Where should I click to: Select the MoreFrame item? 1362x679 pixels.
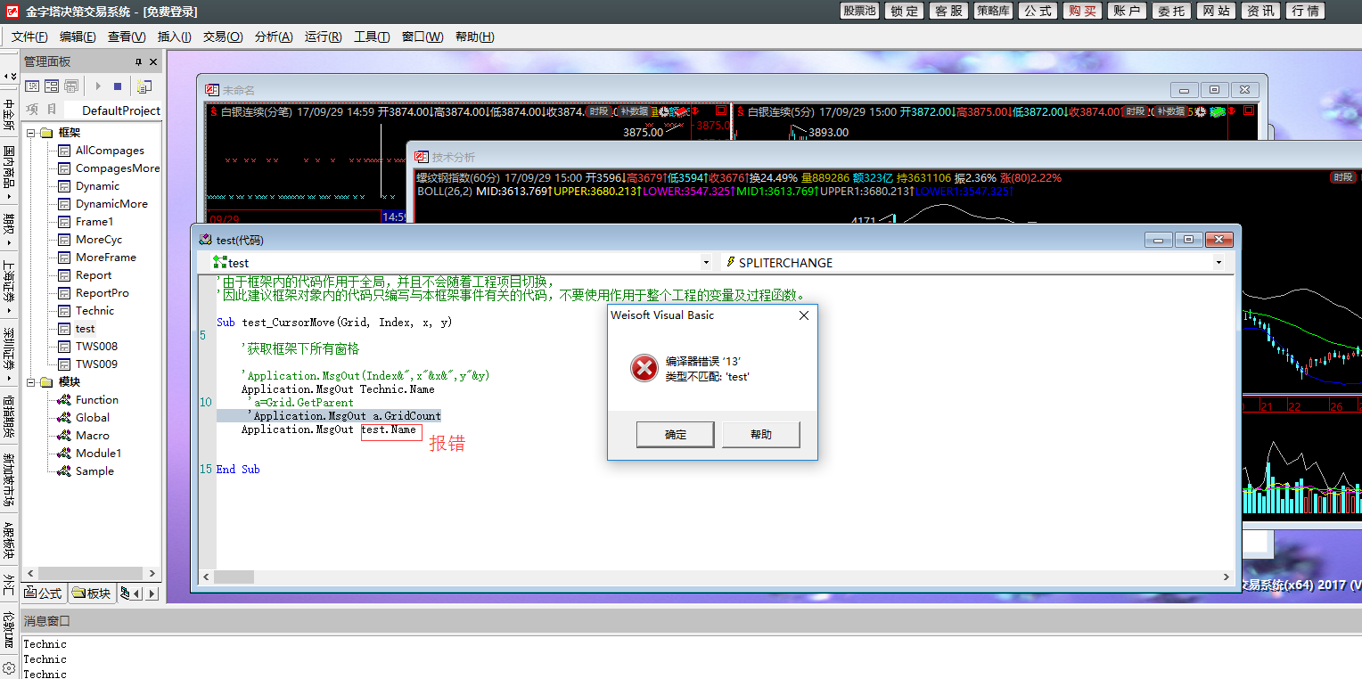tap(106, 258)
